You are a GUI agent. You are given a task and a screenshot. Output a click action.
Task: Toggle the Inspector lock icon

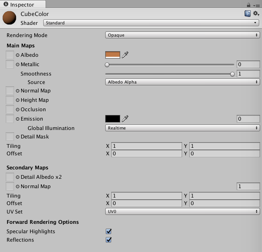pos(249,5)
